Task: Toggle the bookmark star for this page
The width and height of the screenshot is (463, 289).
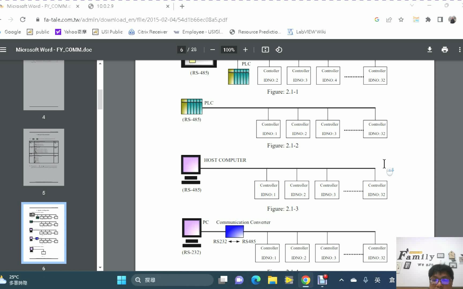Action: tap(401, 20)
